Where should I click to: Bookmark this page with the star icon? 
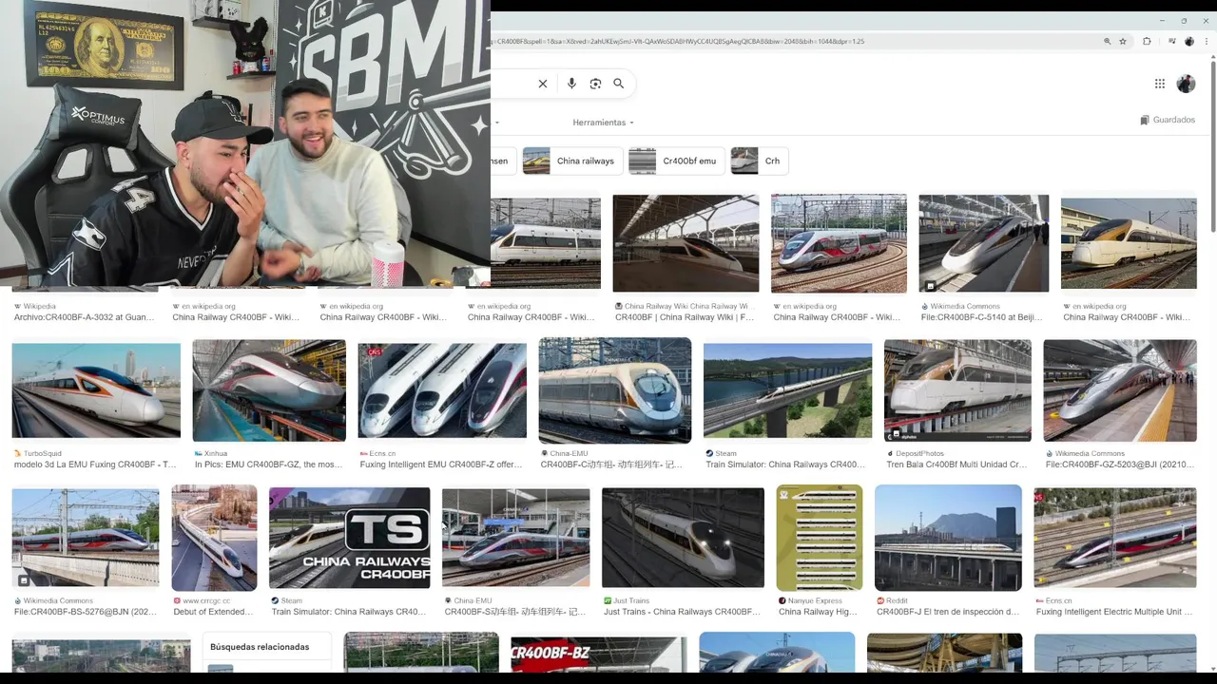tap(1123, 42)
